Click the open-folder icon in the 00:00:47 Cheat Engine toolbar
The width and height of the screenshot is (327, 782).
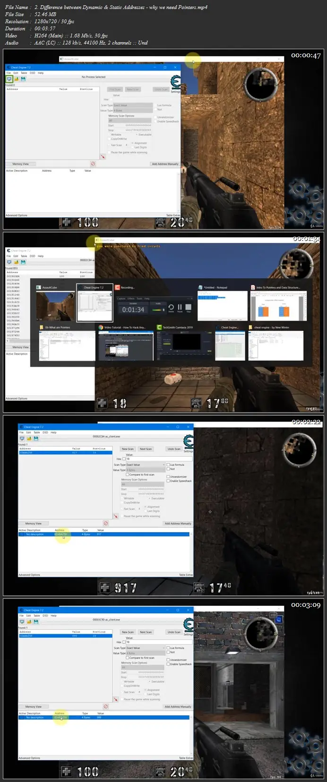click(16, 79)
